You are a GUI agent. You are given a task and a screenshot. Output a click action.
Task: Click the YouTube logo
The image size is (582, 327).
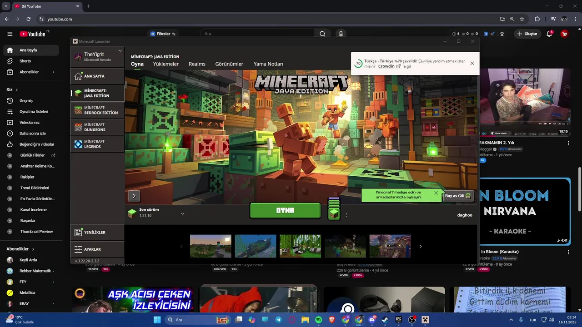pyautogui.click(x=33, y=34)
